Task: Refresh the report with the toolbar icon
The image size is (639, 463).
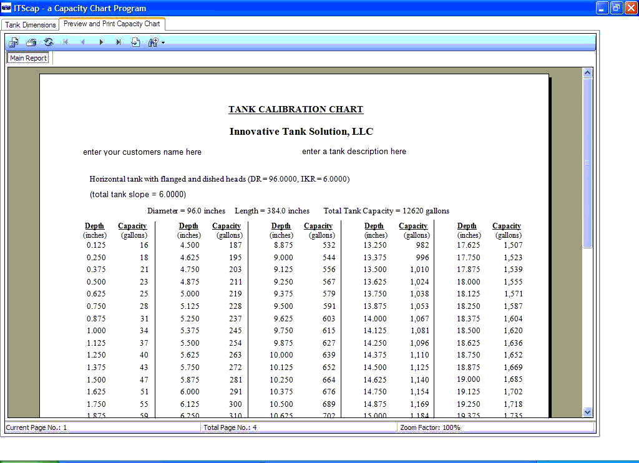Action: [x=49, y=42]
